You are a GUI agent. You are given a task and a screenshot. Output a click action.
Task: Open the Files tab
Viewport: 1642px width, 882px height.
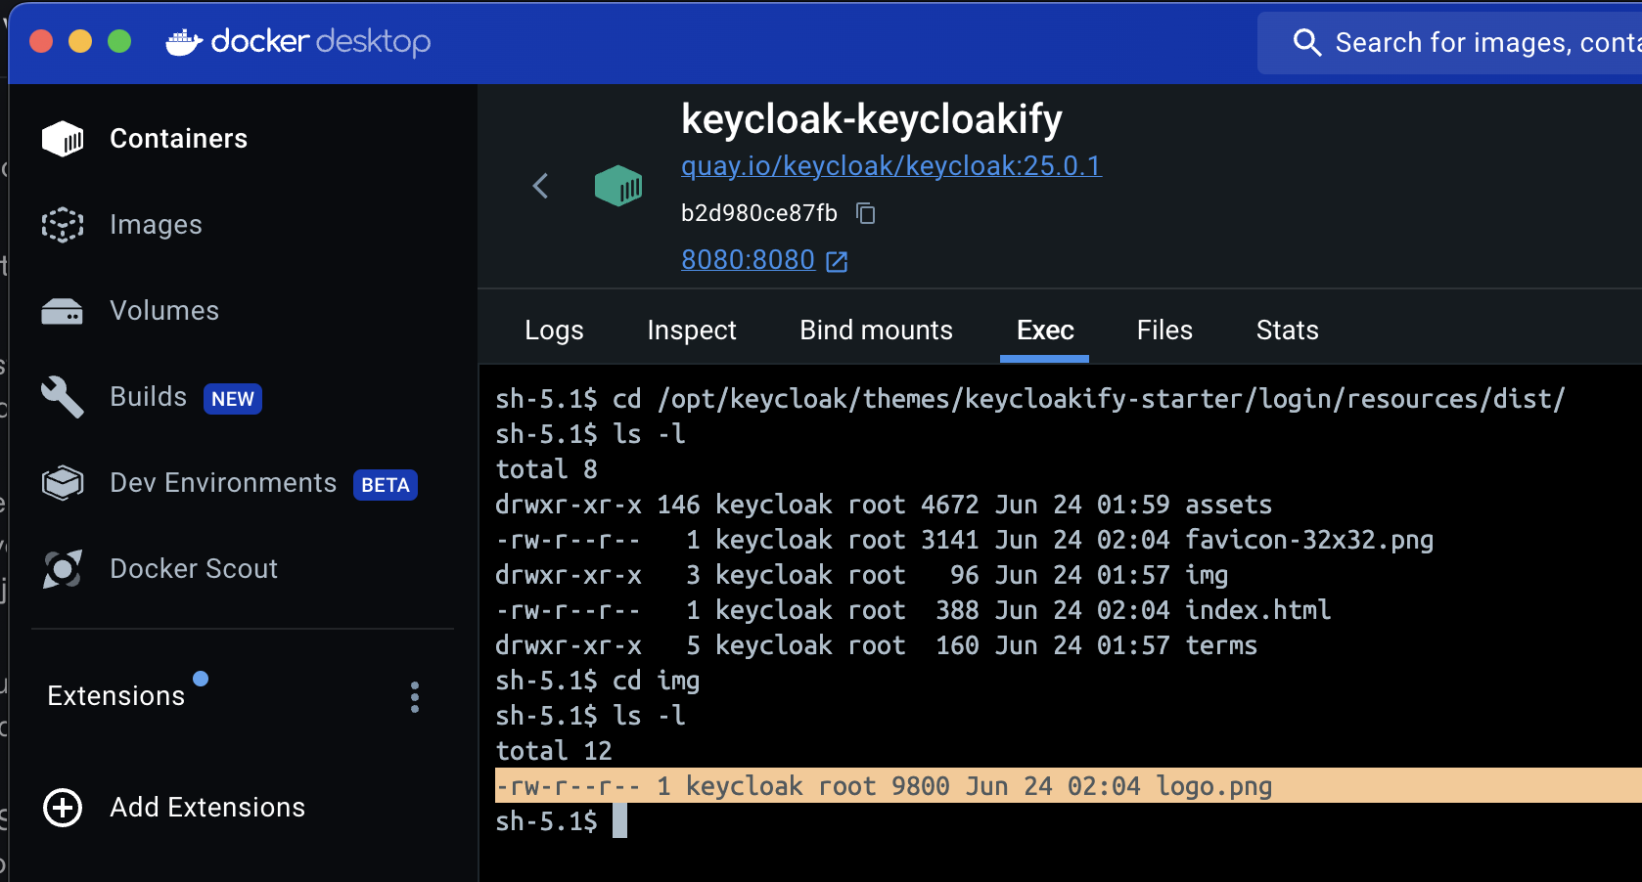[1164, 331]
